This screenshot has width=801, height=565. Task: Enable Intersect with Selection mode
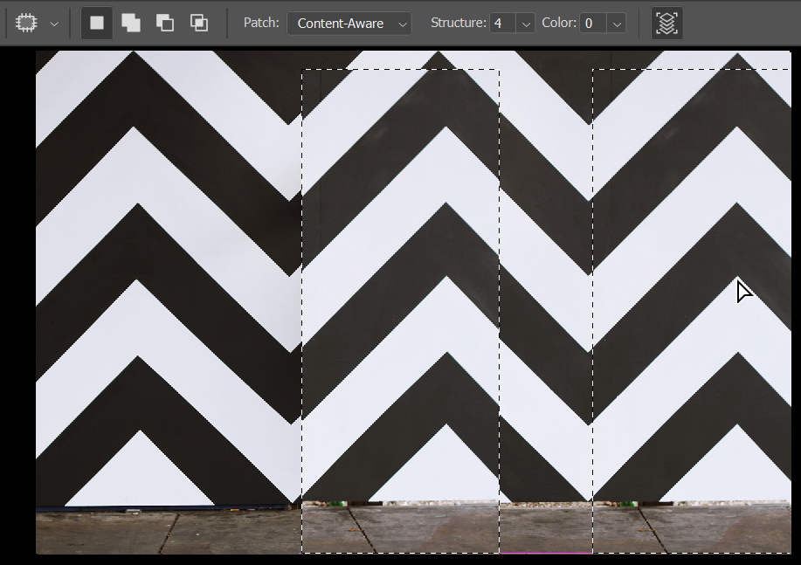click(x=199, y=24)
